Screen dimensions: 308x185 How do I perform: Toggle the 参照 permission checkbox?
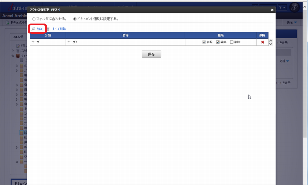pos(204,42)
